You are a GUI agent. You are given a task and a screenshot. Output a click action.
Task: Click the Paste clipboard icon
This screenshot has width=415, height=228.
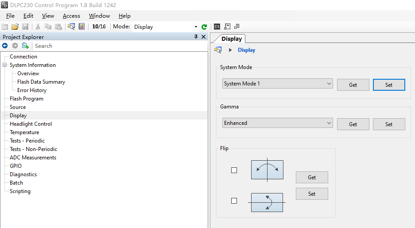click(x=58, y=27)
